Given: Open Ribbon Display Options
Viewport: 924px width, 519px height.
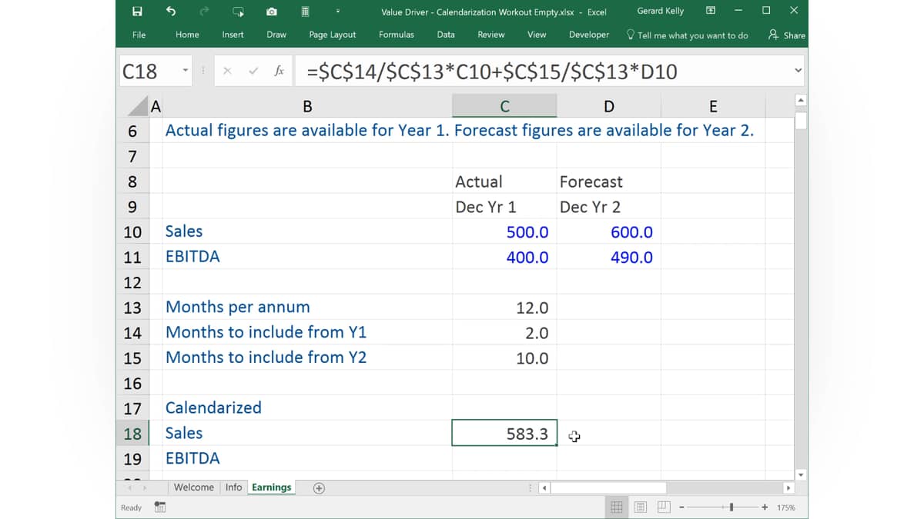Looking at the screenshot, I should pyautogui.click(x=710, y=11).
